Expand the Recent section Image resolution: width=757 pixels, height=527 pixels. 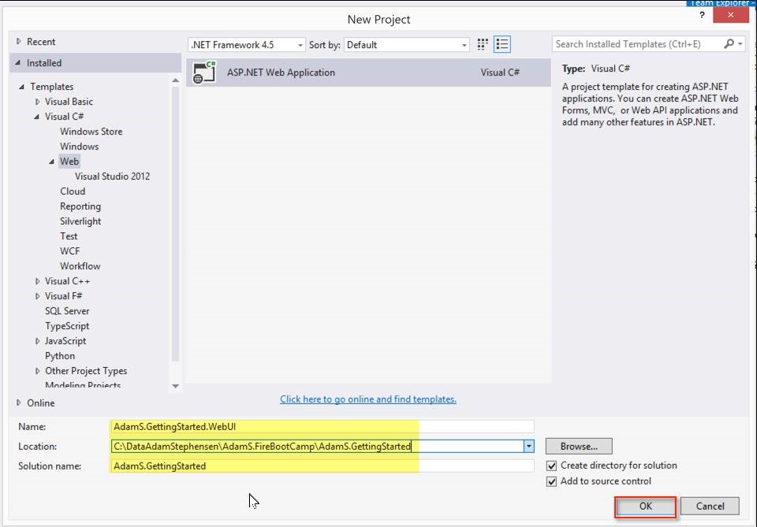(x=18, y=42)
